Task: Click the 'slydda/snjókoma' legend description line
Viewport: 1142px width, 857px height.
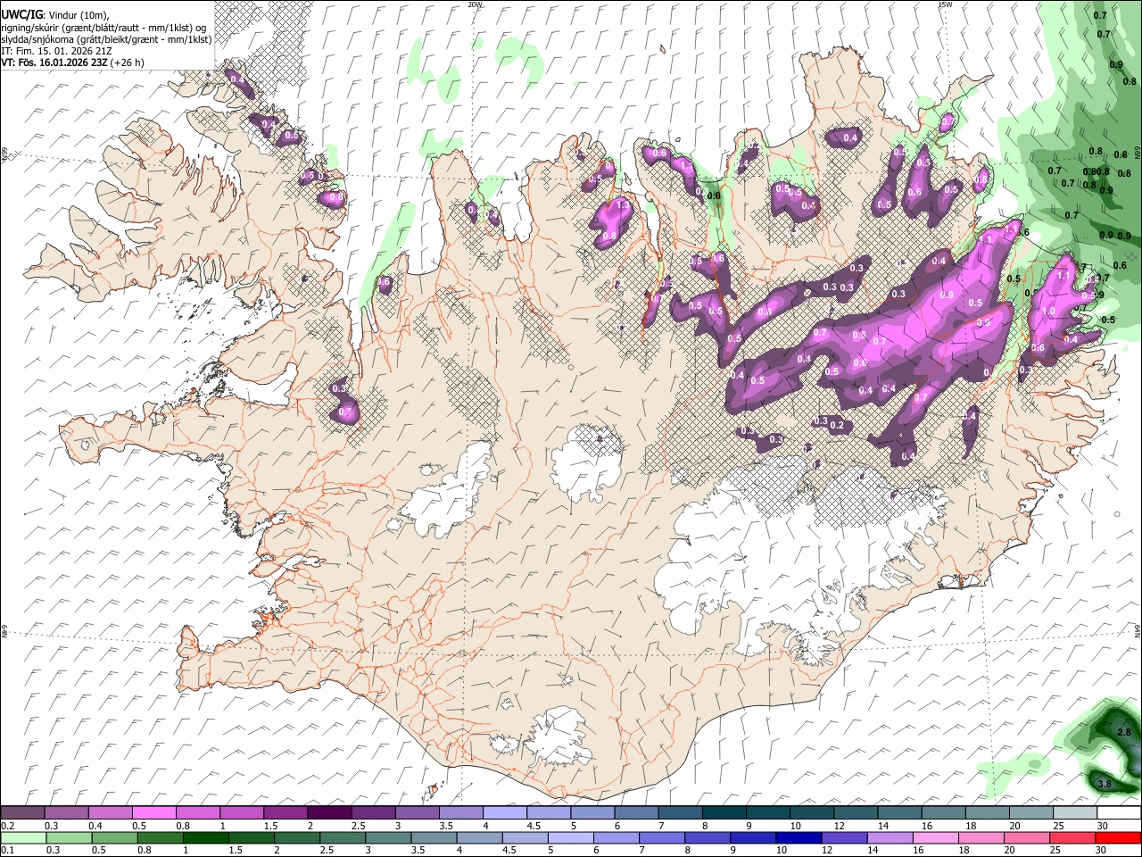Action: pyautogui.click(x=106, y=39)
